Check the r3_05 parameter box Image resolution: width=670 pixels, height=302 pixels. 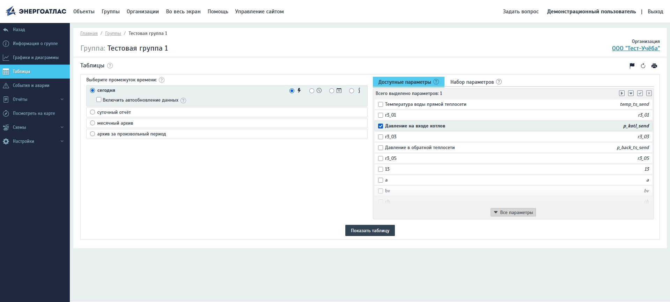tap(381, 159)
